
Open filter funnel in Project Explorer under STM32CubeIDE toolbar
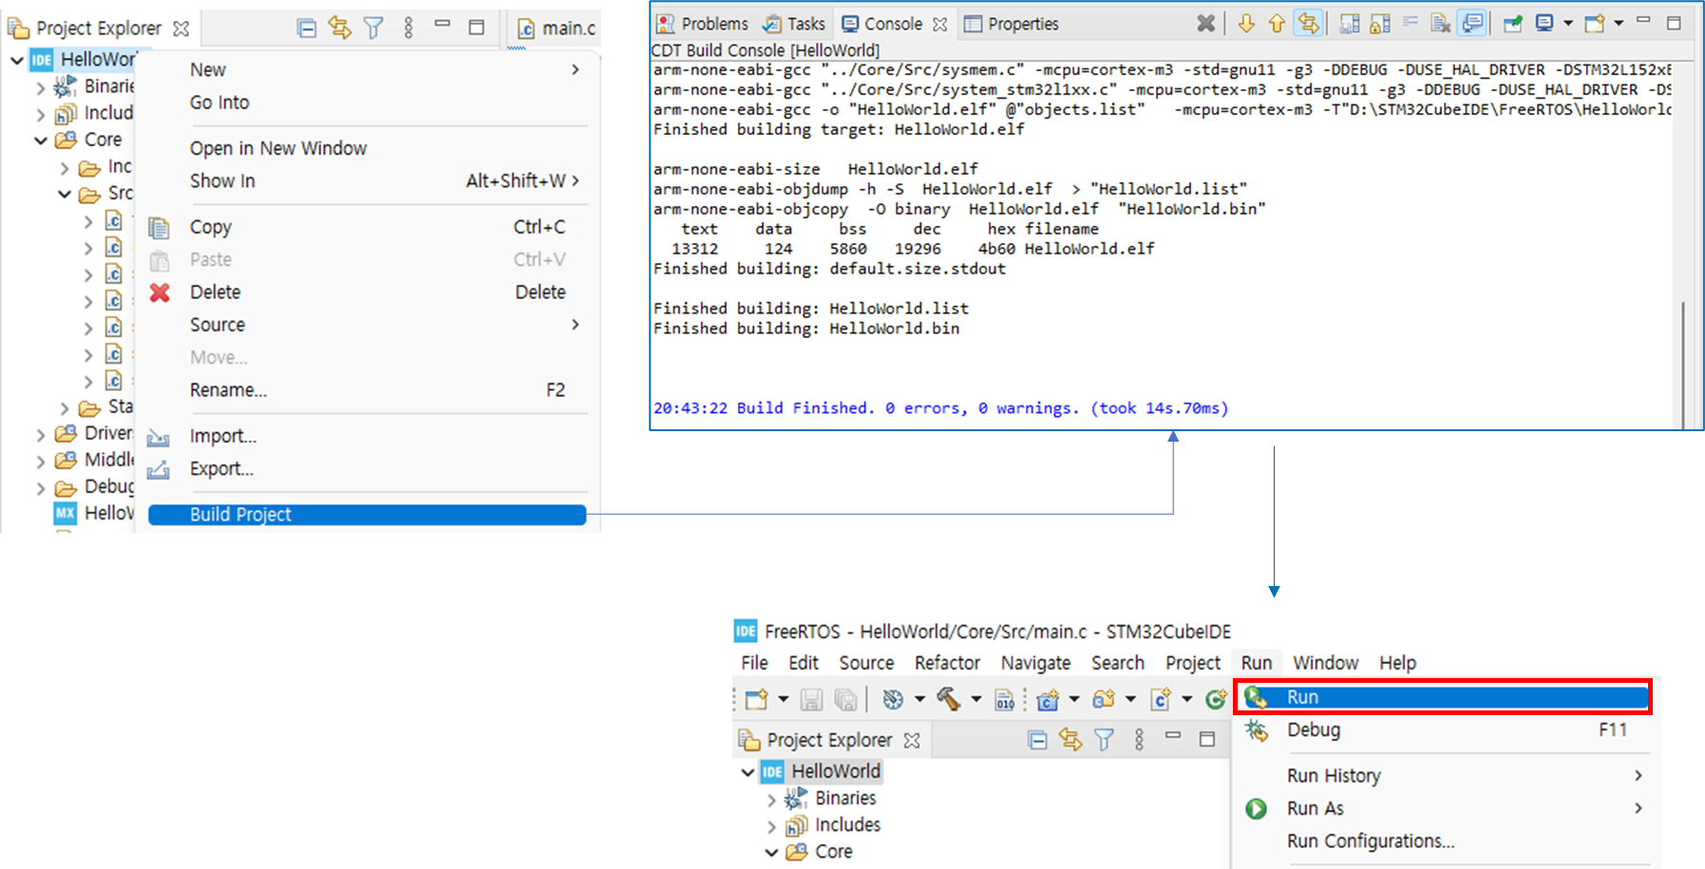[x=1104, y=740]
